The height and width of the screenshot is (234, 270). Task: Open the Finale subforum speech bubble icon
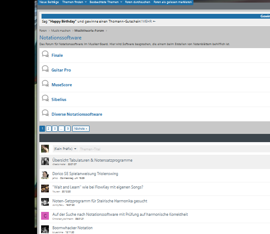coord(45,54)
